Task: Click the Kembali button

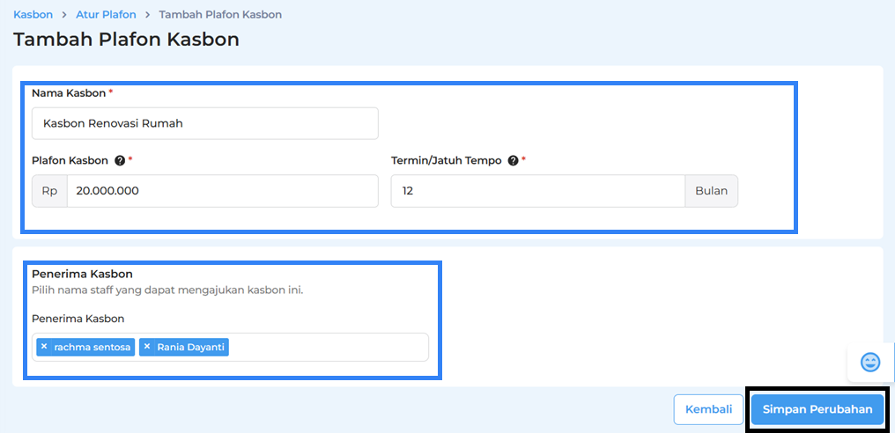Action: point(708,409)
